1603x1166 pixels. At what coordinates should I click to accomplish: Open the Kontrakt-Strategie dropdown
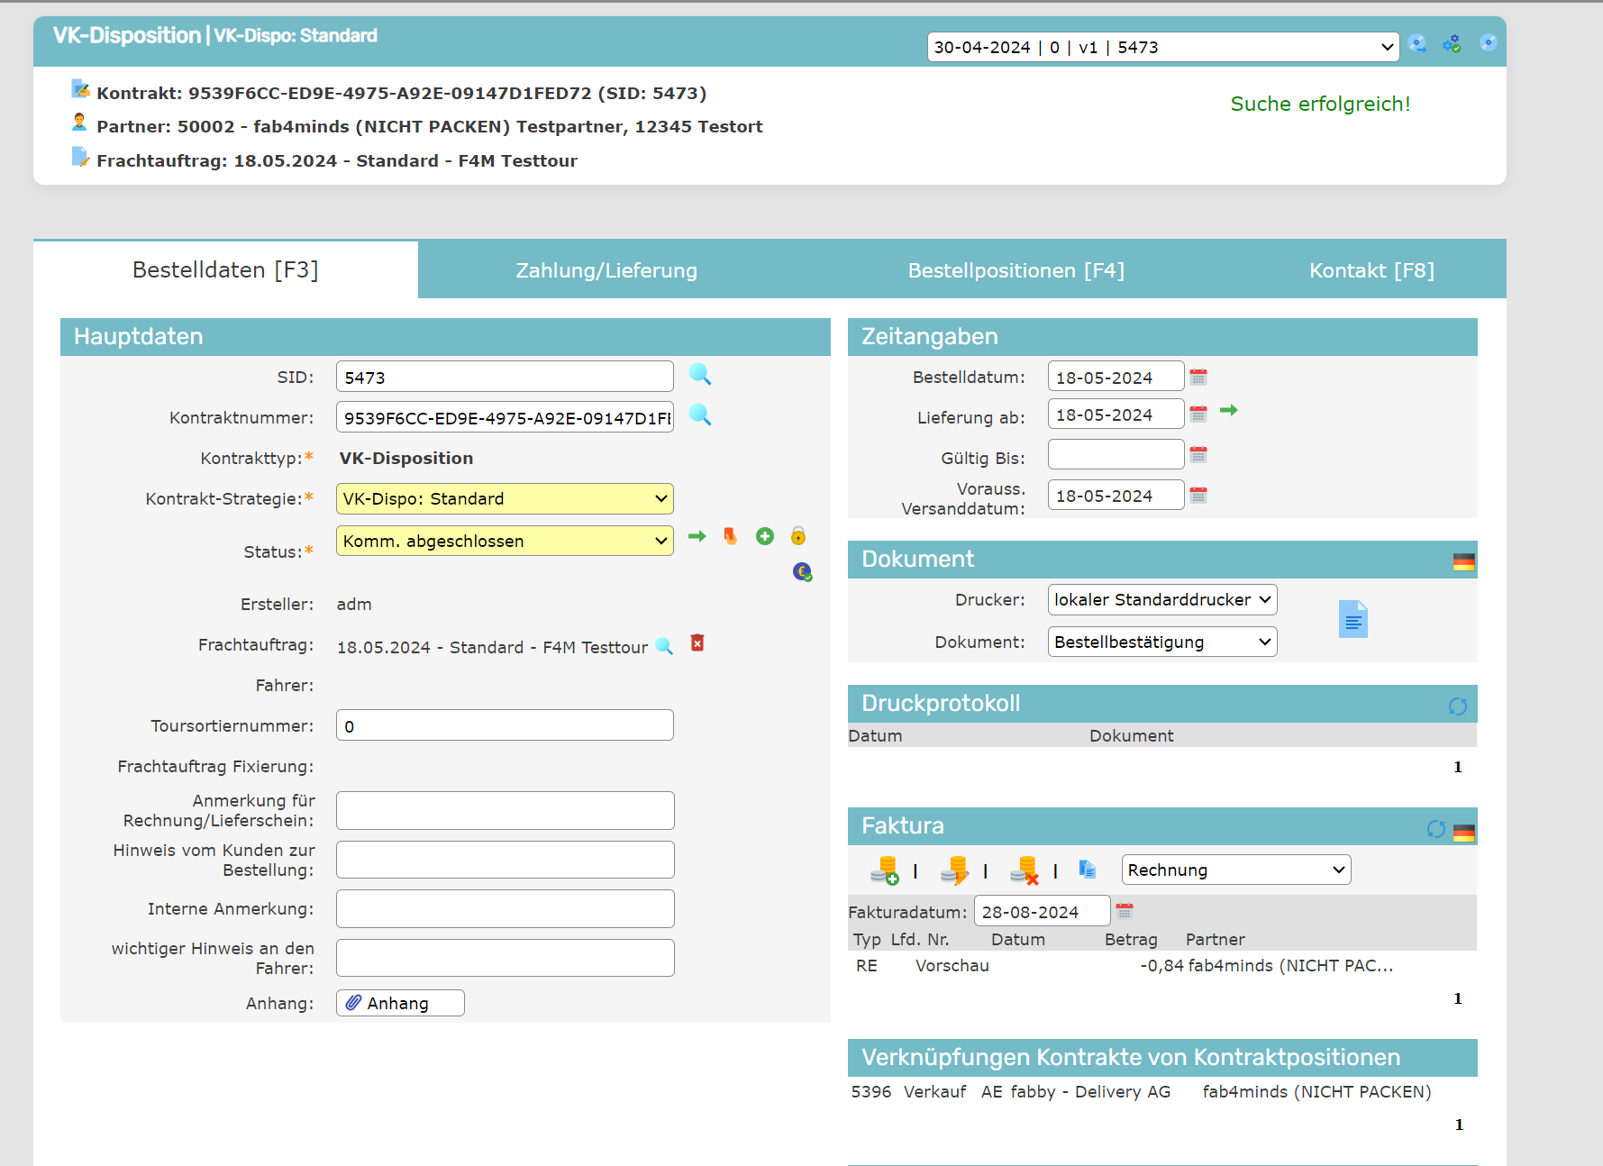pyautogui.click(x=505, y=499)
